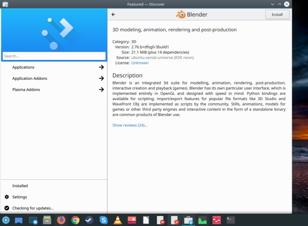
Task: Launch VLC media player from taskbar
Action: coord(118,220)
